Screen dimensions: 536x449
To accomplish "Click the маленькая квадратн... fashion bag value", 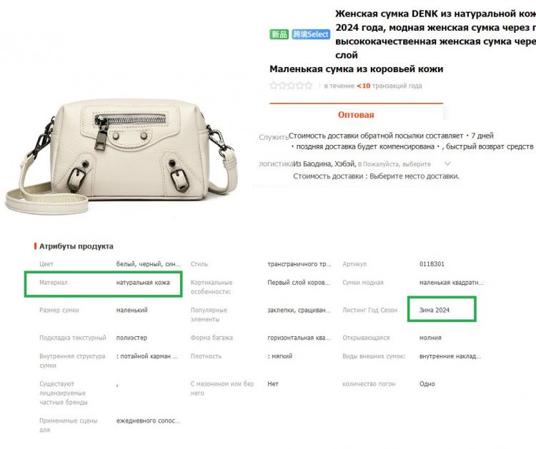I will click(451, 283).
